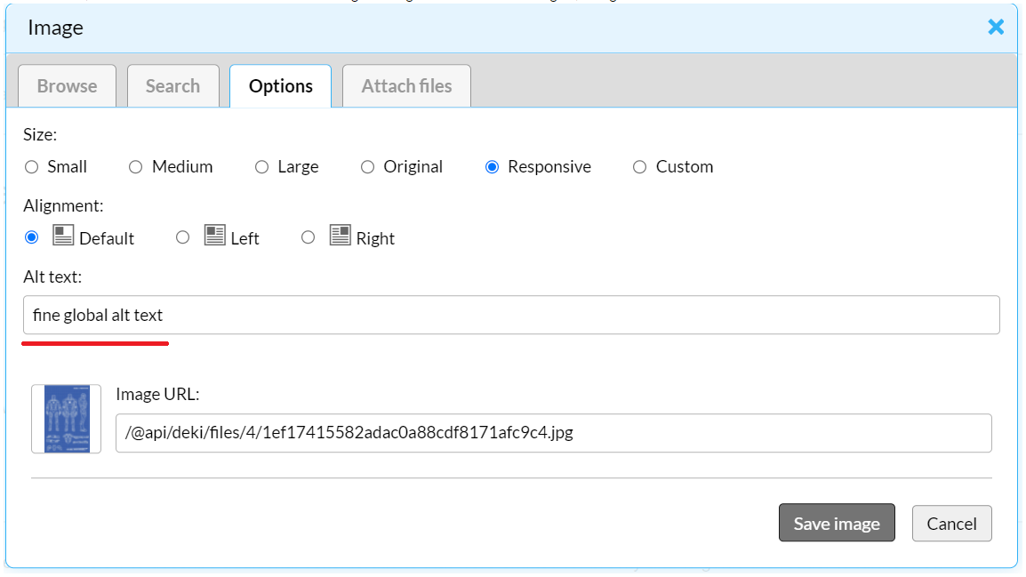
Task: Click the Default alignment icon
Action: [x=63, y=236]
